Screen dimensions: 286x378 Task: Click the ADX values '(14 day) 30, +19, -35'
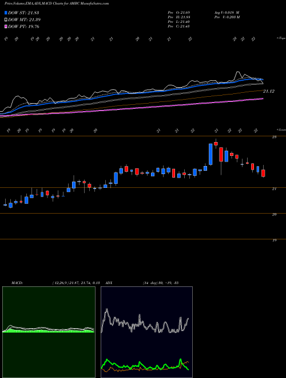point(161,283)
